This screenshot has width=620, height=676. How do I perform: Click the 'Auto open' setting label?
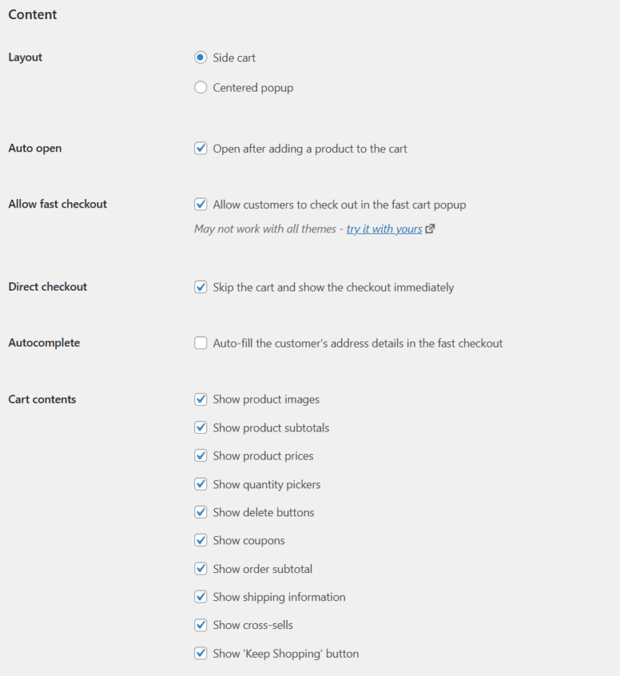pos(35,148)
